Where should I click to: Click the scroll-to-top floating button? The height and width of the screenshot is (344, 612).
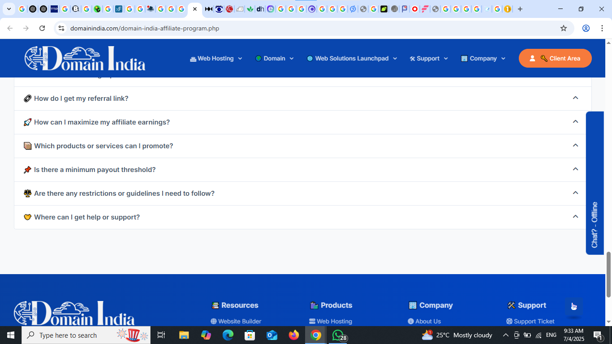coord(574,306)
